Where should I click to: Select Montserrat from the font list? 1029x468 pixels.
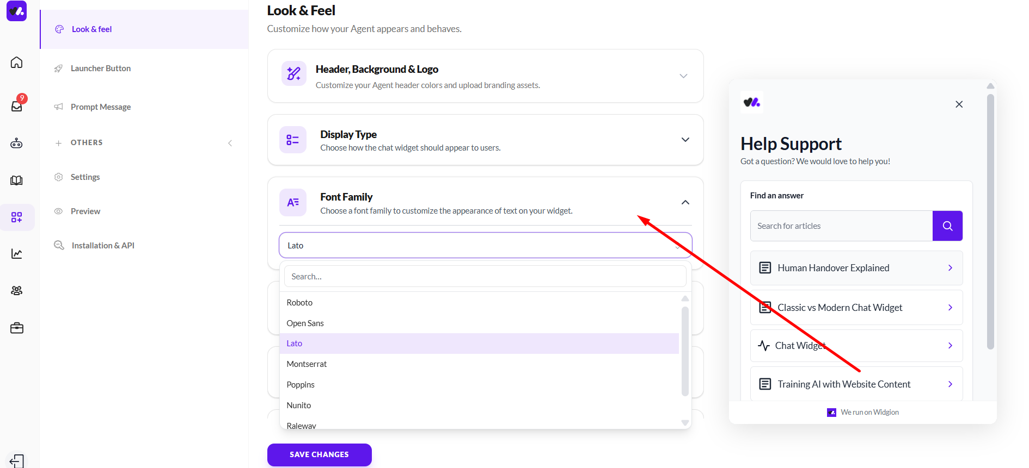(x=307, y=364)
